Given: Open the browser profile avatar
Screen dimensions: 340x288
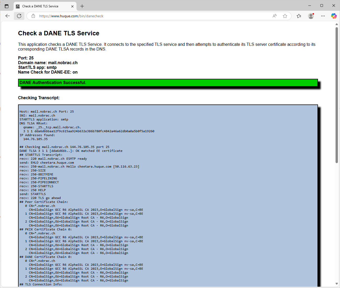Looking at the screenshot, I should click(311, 16).
